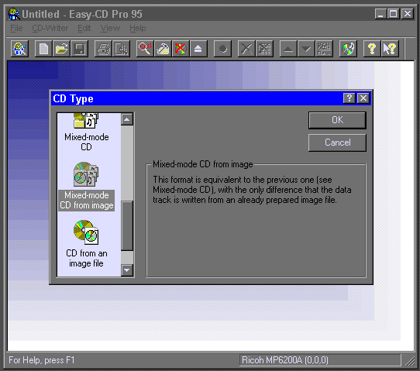Click the Save floppy disk icon

click(80, 49)
